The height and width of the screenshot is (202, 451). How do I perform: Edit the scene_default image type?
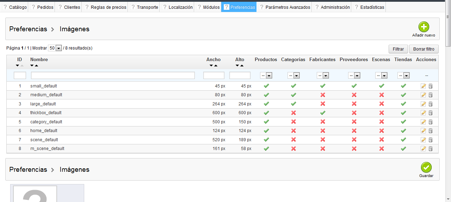424,140
